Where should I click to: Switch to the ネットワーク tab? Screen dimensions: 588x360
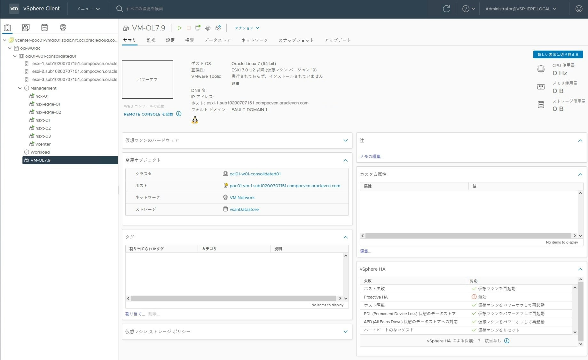(255, 40)
